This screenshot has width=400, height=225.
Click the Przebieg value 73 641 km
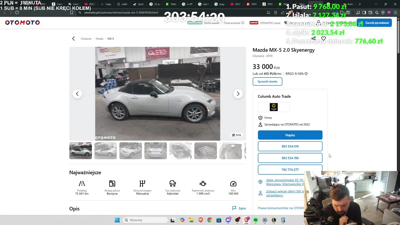(82, 194)
